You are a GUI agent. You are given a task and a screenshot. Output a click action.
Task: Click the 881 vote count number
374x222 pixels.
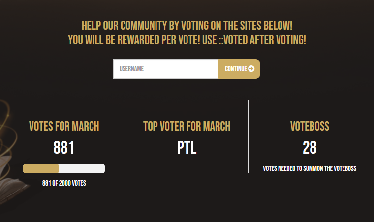point(63,147)
